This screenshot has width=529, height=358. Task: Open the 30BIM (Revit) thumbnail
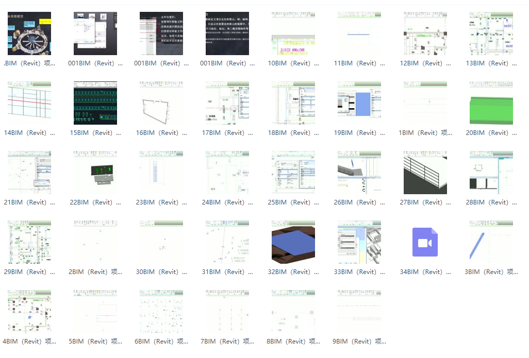(x=161, y=242)
